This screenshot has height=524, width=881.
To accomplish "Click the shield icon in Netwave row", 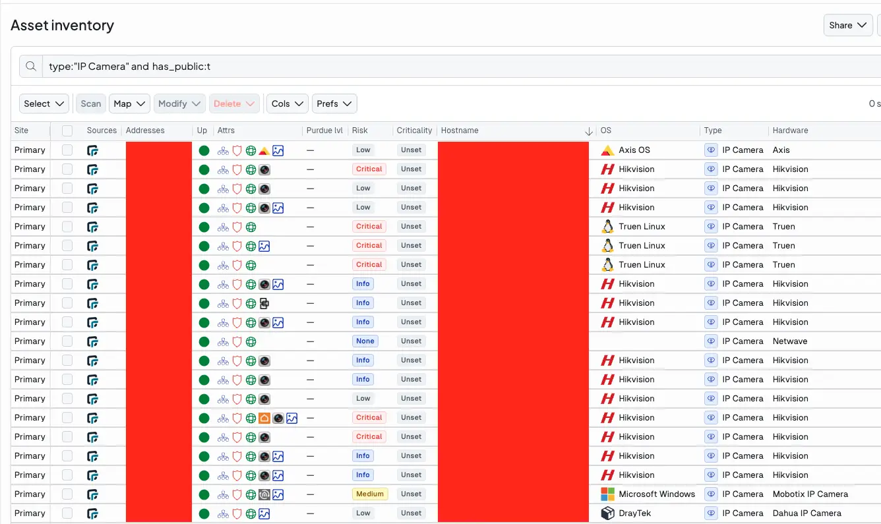I will click(237, 341).
